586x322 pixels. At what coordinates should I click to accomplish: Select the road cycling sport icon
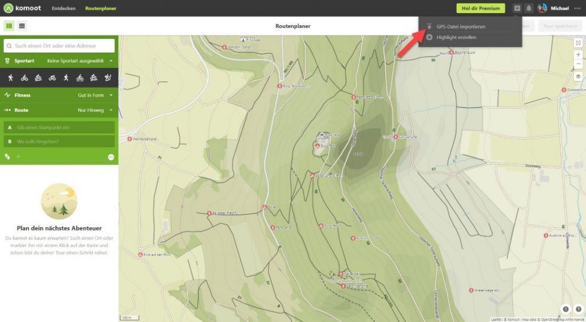pos(52,78)
